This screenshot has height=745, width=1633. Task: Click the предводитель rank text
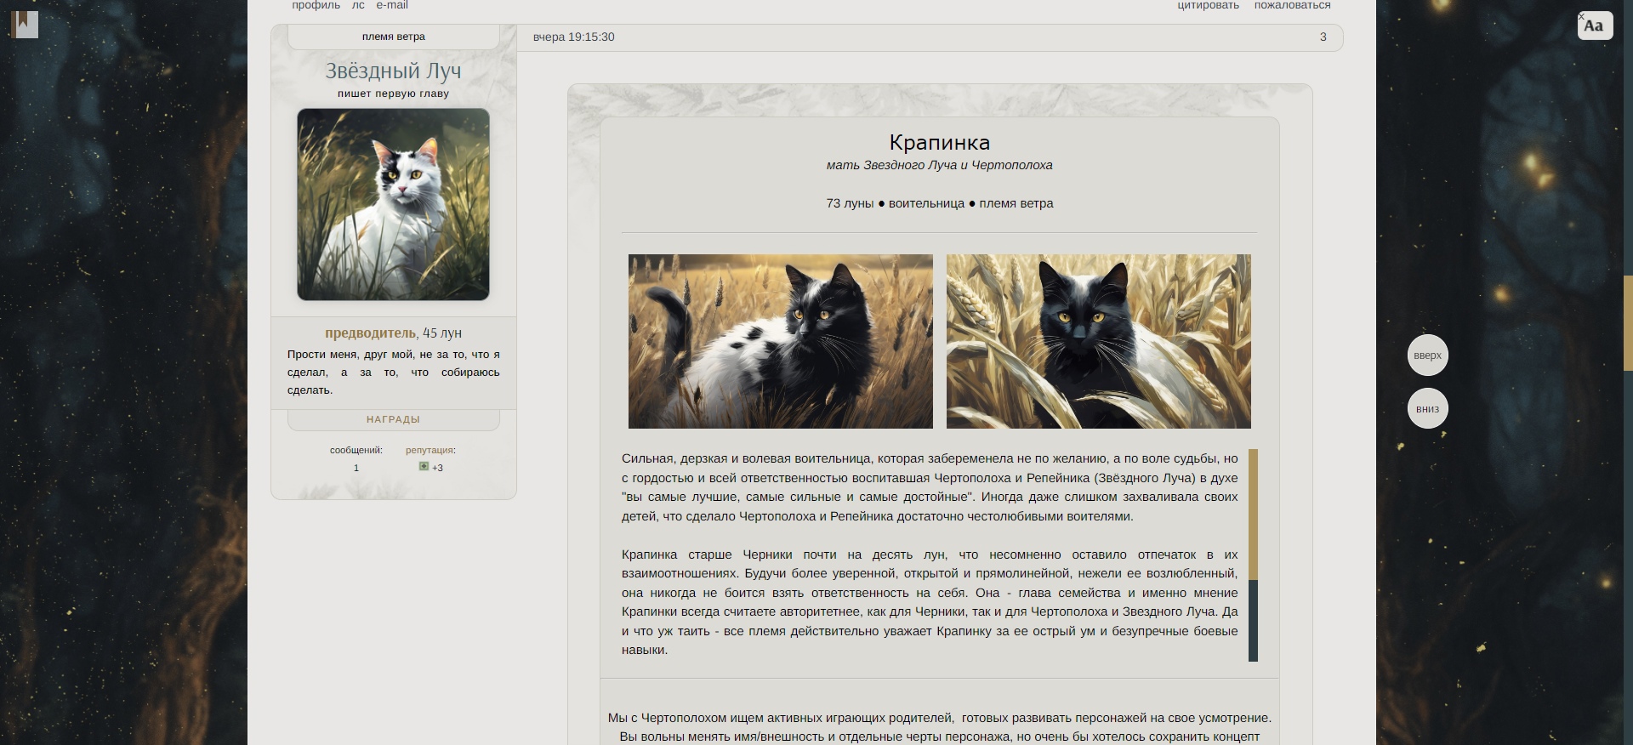pos(370,333)
